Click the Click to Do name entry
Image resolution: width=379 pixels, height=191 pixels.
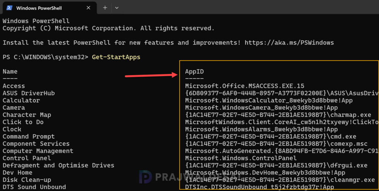click(23, 122)
